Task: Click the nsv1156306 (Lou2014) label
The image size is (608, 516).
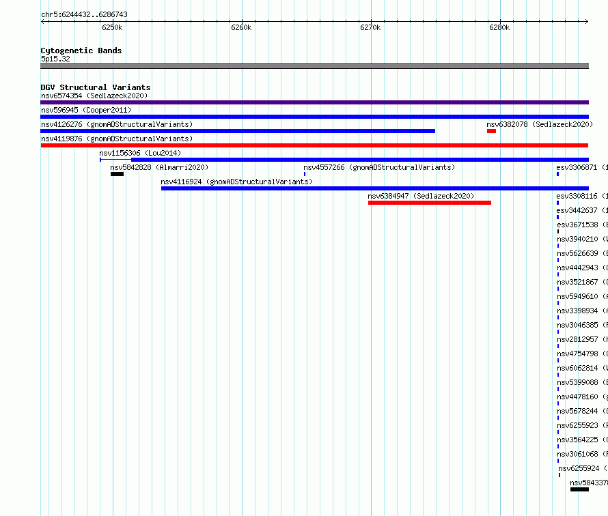Action: [x=140, y=153]
